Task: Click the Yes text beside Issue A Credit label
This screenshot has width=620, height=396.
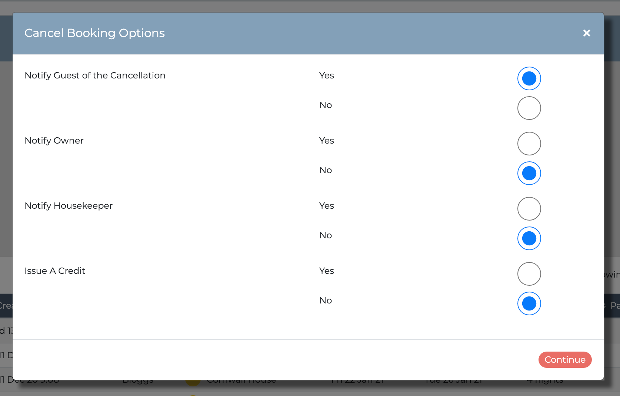Action: pos(327,271)
